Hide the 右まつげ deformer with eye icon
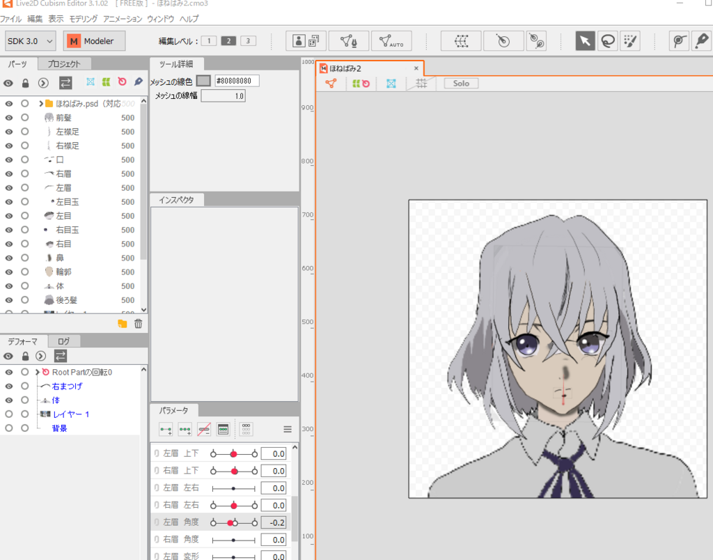713x560 pixels. (8, 387)
